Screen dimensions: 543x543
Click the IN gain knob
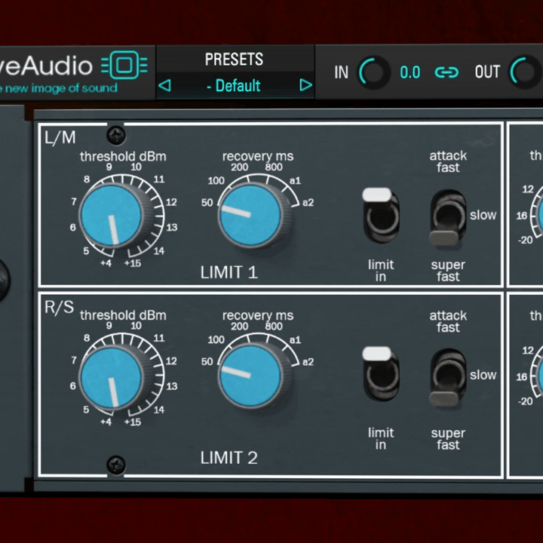click(372, 72)
